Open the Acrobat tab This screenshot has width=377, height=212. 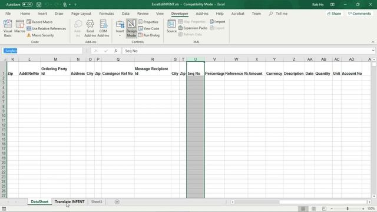238,14
